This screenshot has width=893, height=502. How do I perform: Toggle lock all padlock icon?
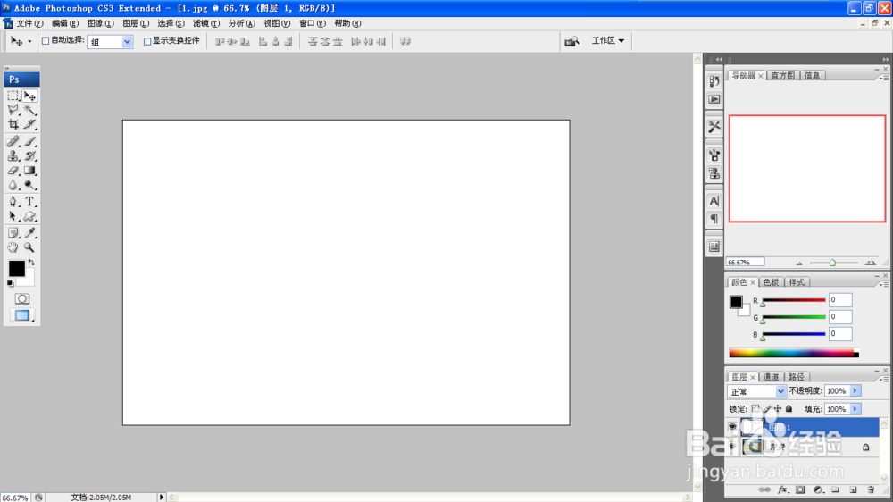coord(789,408)
